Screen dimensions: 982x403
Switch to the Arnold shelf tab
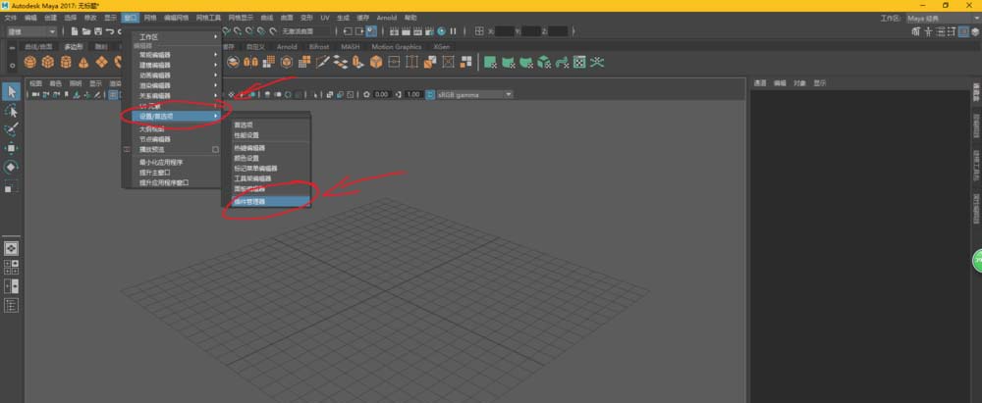[287, 47]
